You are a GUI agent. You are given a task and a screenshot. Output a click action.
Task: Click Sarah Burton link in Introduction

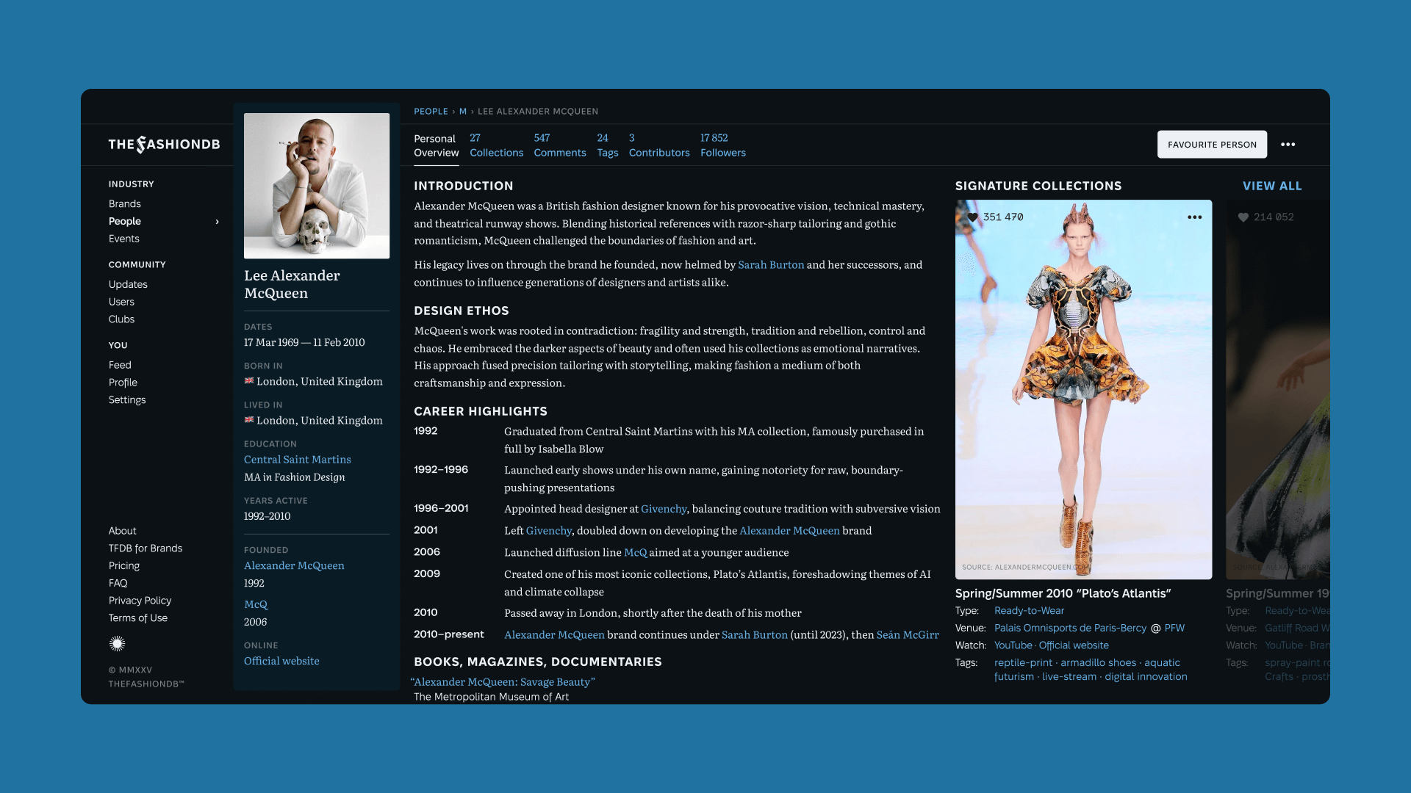point(771,265)
